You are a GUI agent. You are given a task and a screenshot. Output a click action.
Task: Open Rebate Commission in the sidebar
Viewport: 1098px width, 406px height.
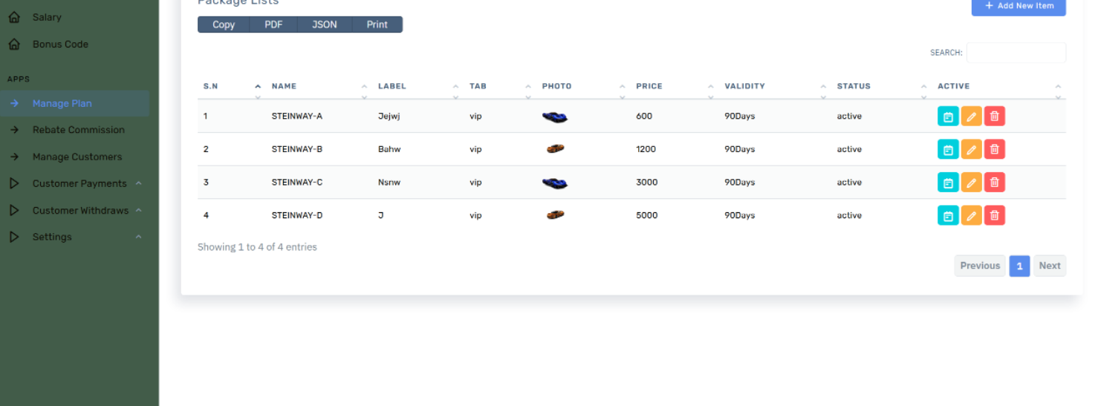click(x=78, y=130)
